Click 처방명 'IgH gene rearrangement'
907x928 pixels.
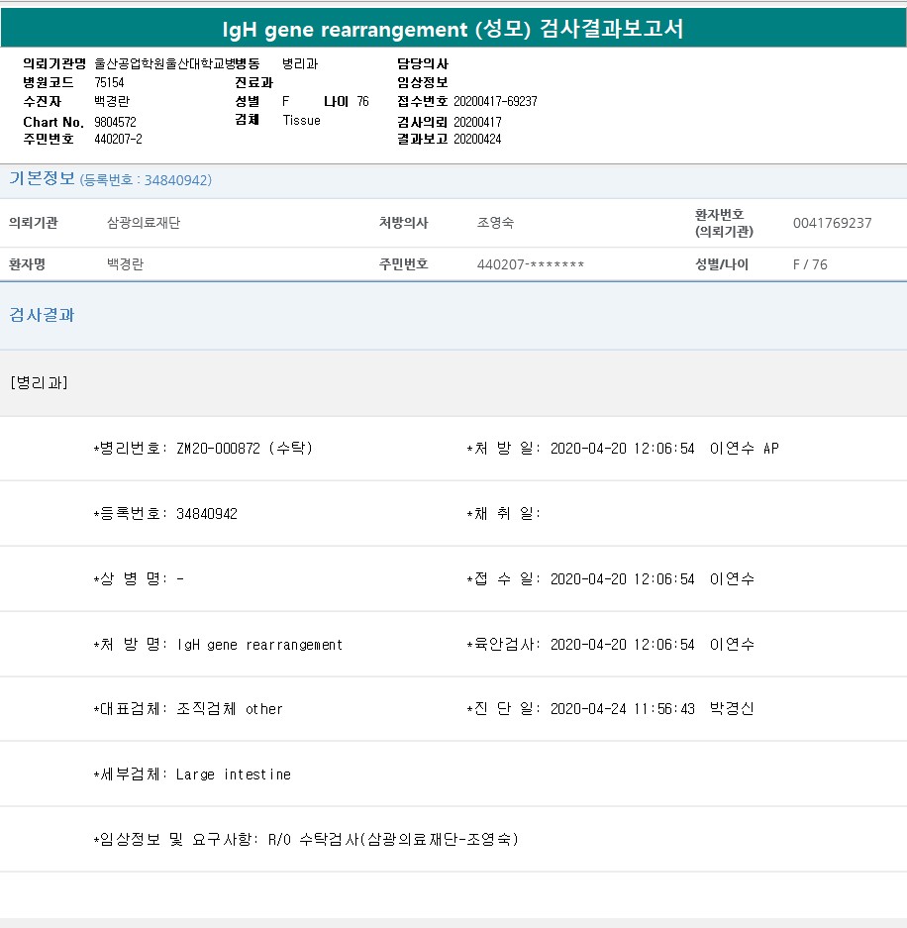[x=259, y=645]
